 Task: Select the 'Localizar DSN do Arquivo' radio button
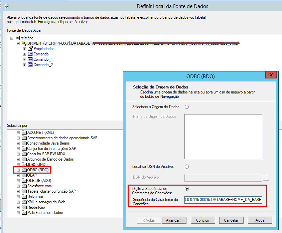(187, 167)
